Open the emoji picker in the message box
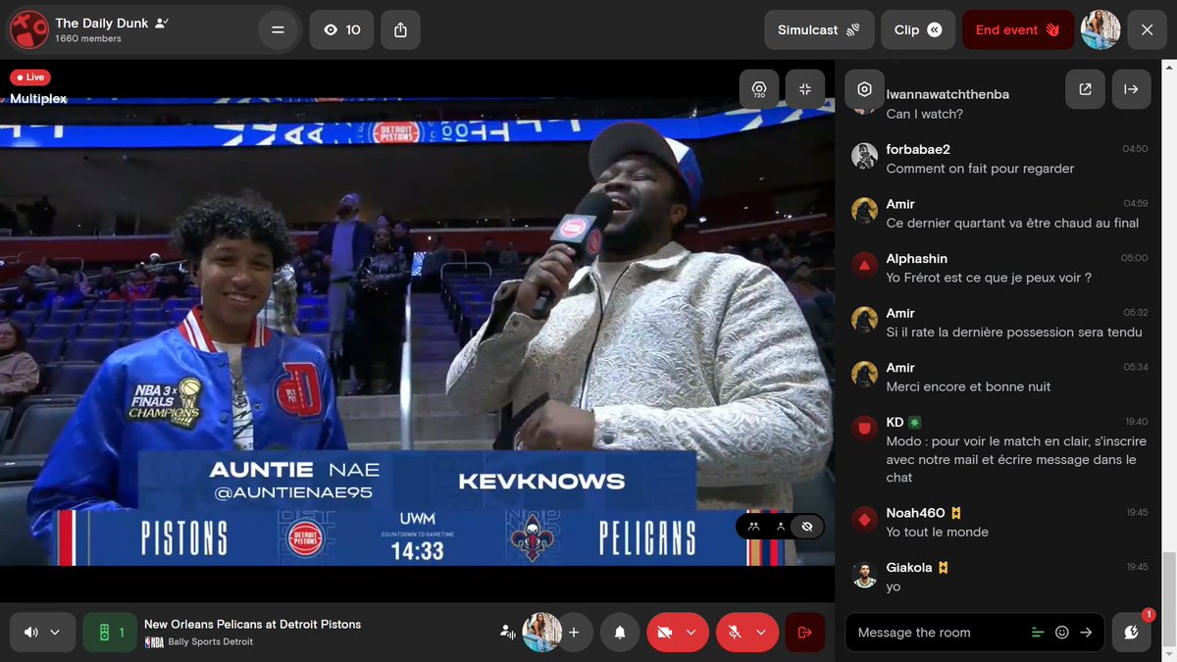The width and height of the screenshot is (1177, 662). pos(1062,633)
